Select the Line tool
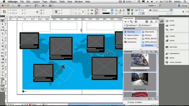 [x=2, y=37]
